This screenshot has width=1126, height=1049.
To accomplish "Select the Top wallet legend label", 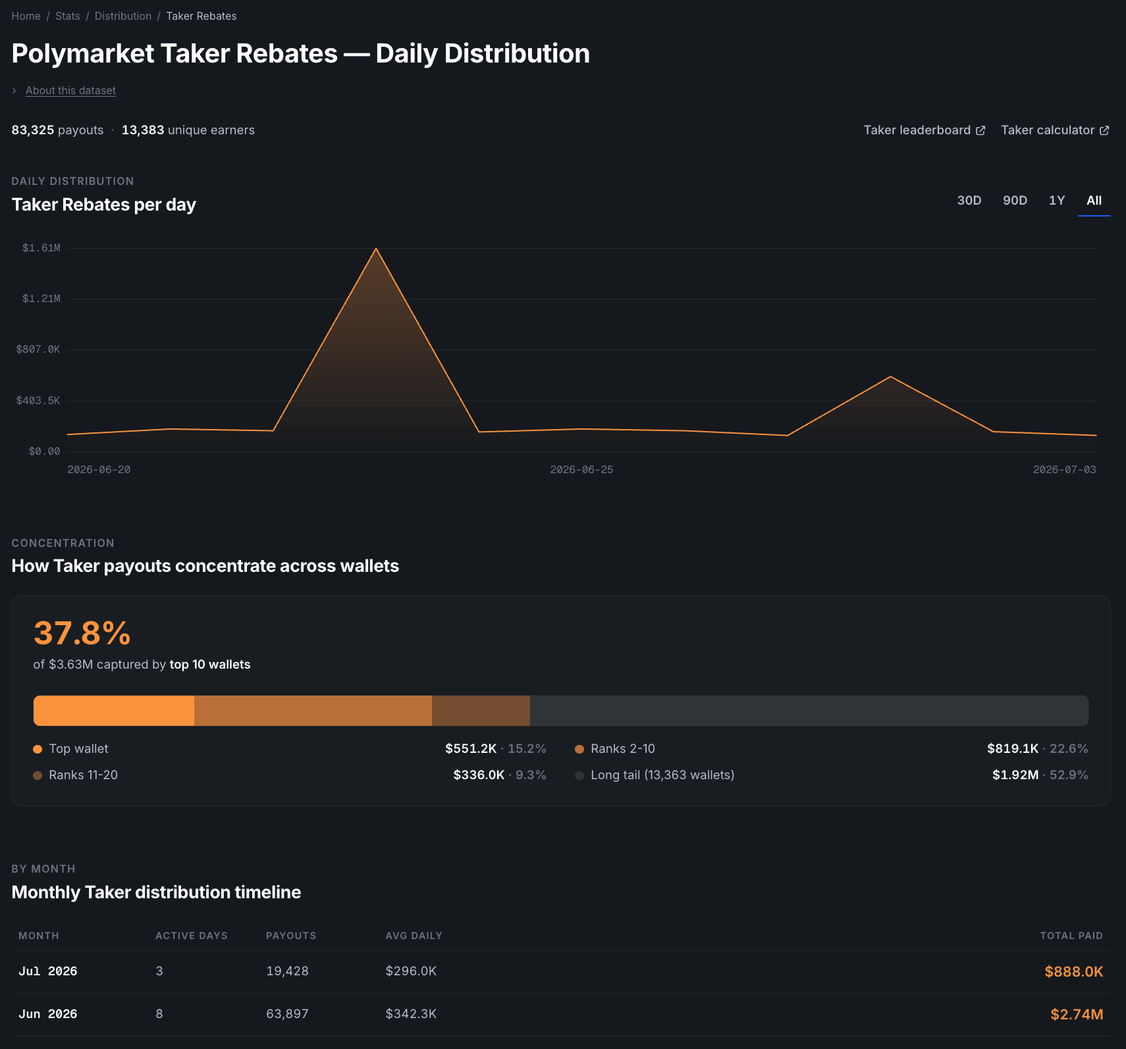I will click(x=78, y=748).
